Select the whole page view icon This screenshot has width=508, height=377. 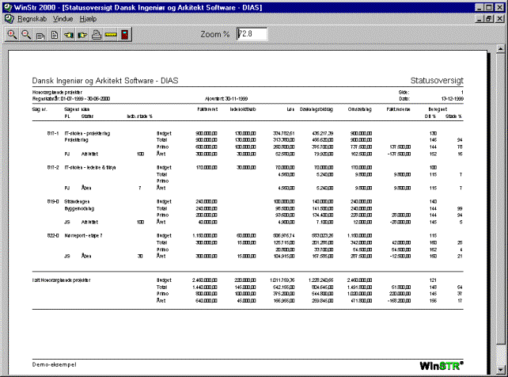click(x=55, y=34)
